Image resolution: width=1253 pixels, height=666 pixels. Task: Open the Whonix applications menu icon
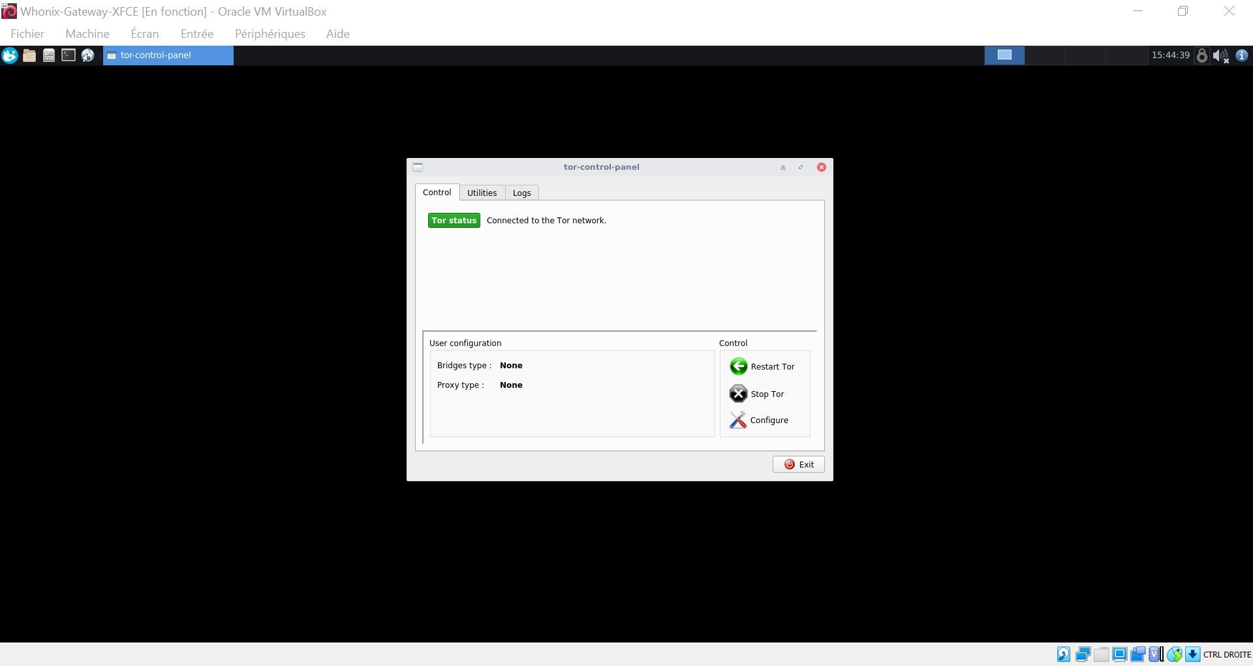click(10, 55)
